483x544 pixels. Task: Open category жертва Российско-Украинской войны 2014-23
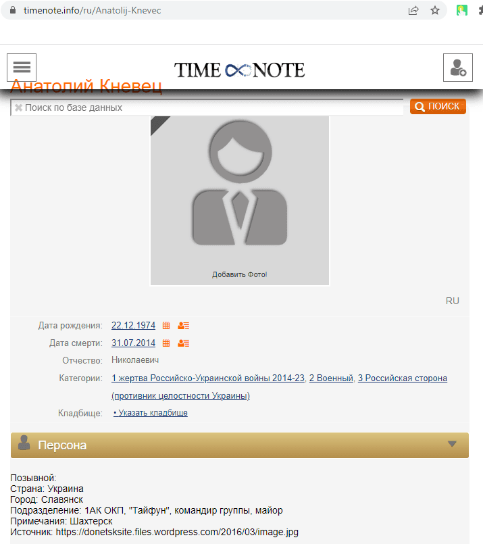pyautogui.click(x=208, y=378)
